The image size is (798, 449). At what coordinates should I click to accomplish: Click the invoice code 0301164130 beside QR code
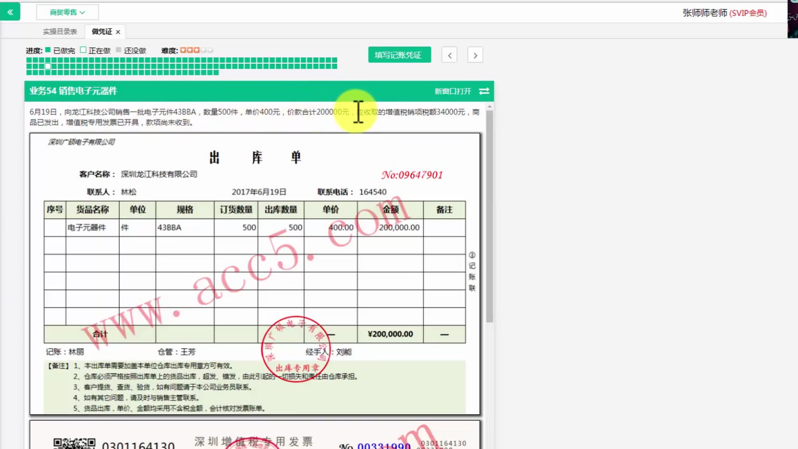[138, 445]
